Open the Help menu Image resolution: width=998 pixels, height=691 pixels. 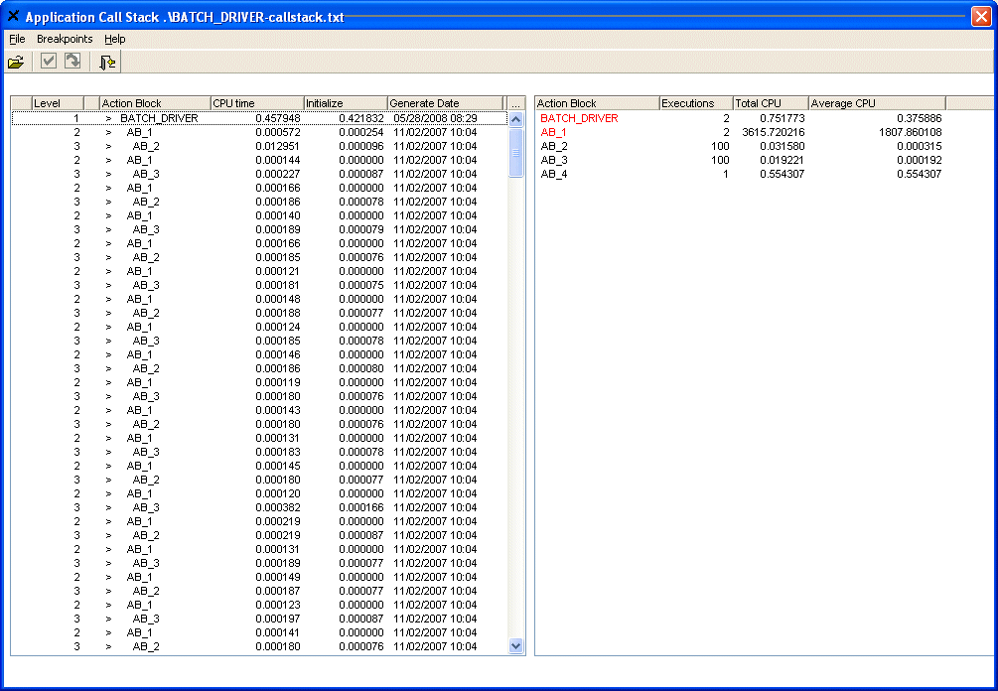point(115,39)
